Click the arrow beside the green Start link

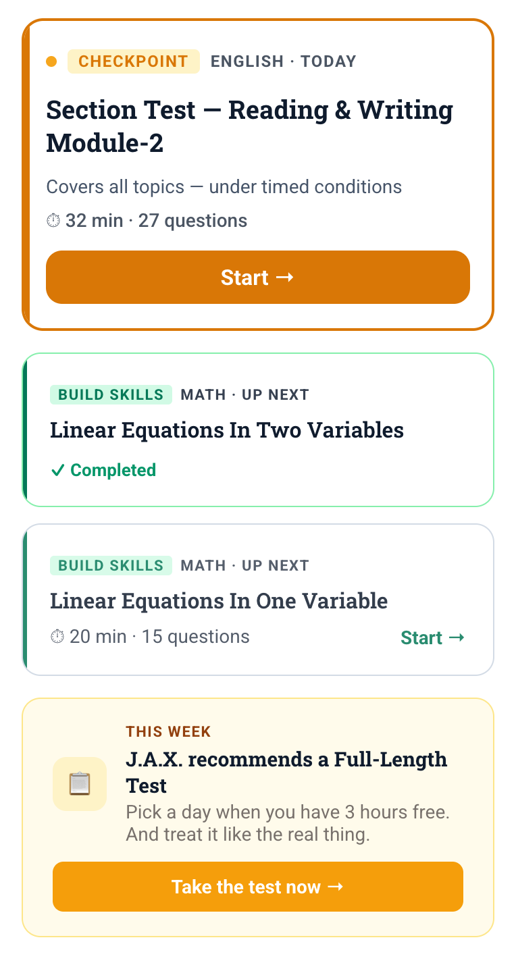tap(457, 636)
